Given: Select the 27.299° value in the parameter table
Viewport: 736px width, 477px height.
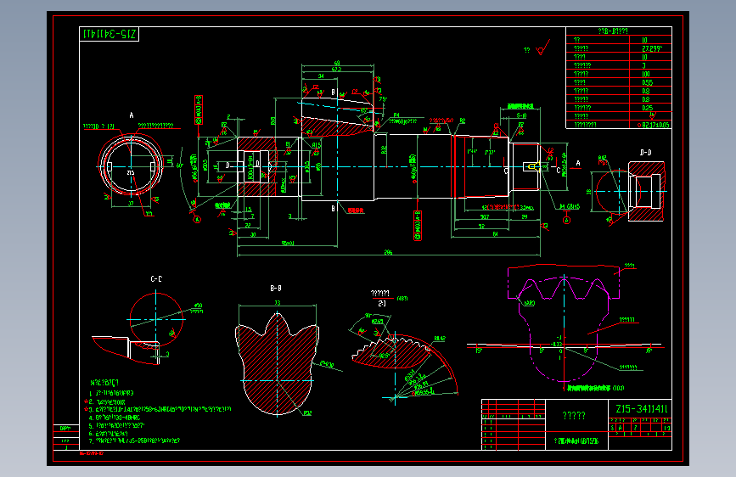Looking at the screenshot, I should click(x=652, y=48).
